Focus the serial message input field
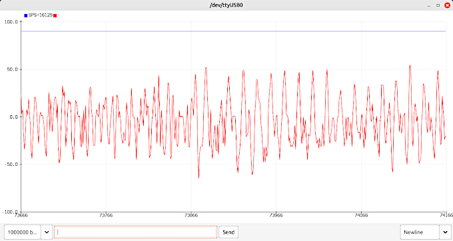453x241 pixels. pos(135,232)
